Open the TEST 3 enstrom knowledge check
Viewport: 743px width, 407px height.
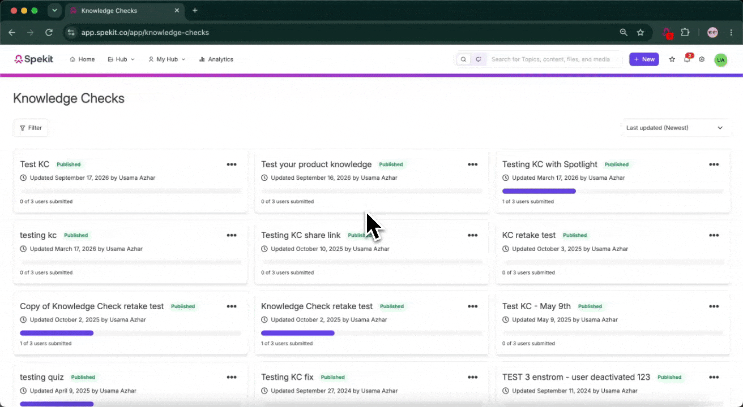click(x=576, y=377)
